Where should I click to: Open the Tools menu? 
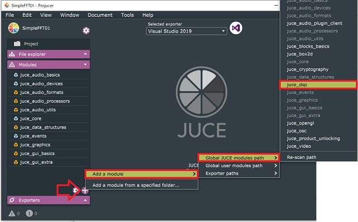click(x=128, y=15)
